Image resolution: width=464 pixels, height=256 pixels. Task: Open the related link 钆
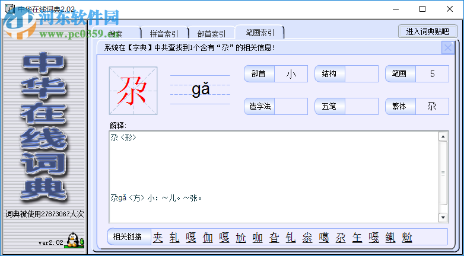pyautogui.click(x=291, y=238)
